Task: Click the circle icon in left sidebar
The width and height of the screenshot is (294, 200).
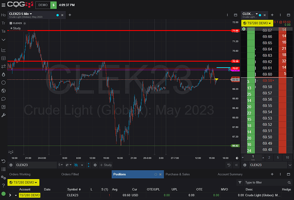Action: click(3, 83)
